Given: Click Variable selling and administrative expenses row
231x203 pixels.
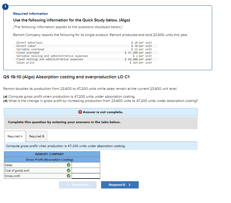Looking at the screenshot, I should click(86, 56).
